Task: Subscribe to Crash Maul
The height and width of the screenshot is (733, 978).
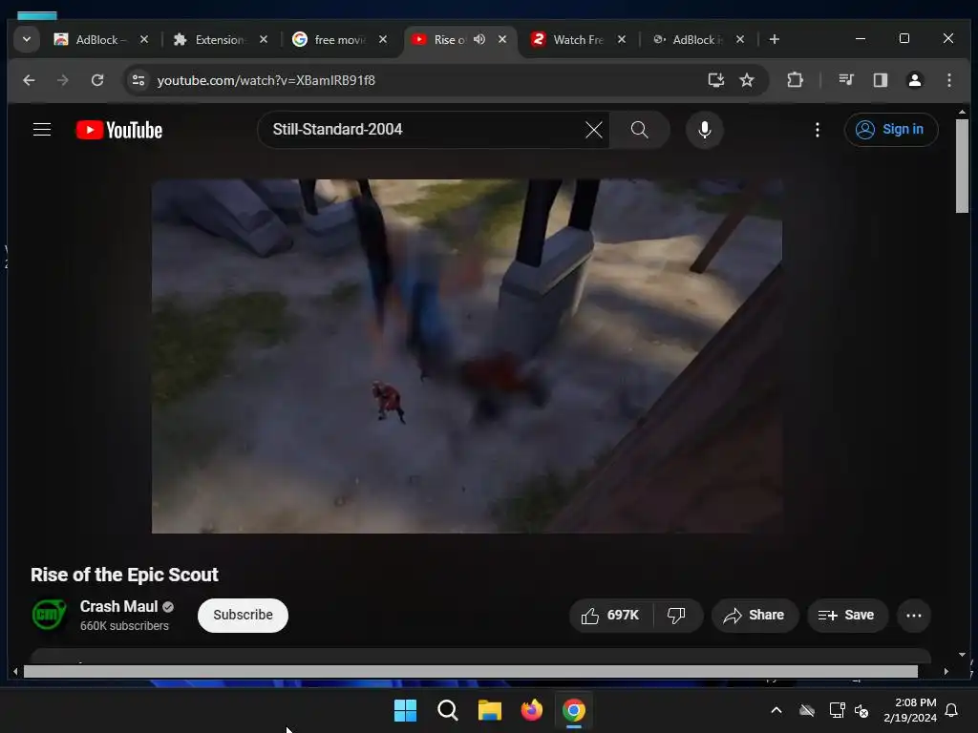Action: pos(243,616)
